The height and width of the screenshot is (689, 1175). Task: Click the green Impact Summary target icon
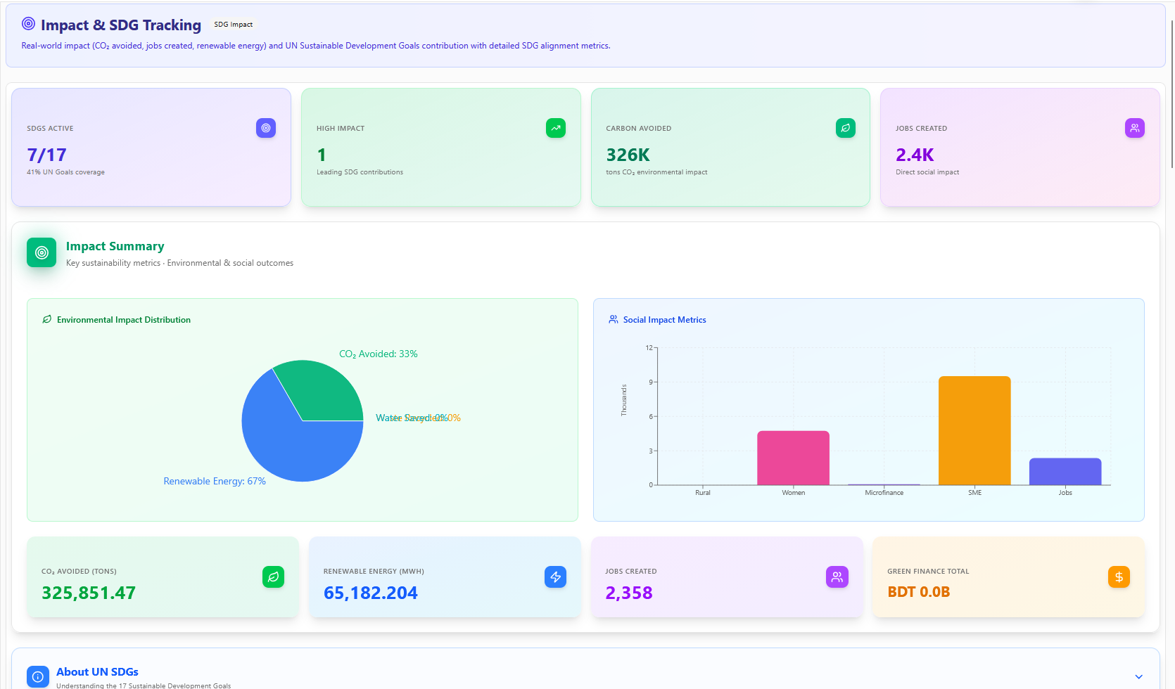(42, 252)
